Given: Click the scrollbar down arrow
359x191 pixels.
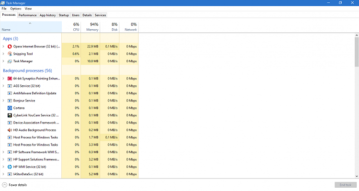Looking at the screenshot, I should tap(357, 176).
